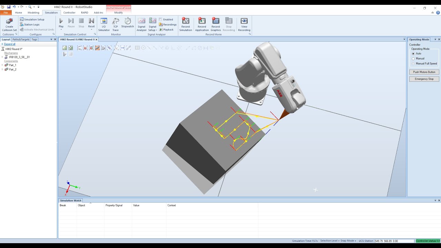The image size is (441, 248).
Task: Open the File menu
Action: [x=6, y=12]
